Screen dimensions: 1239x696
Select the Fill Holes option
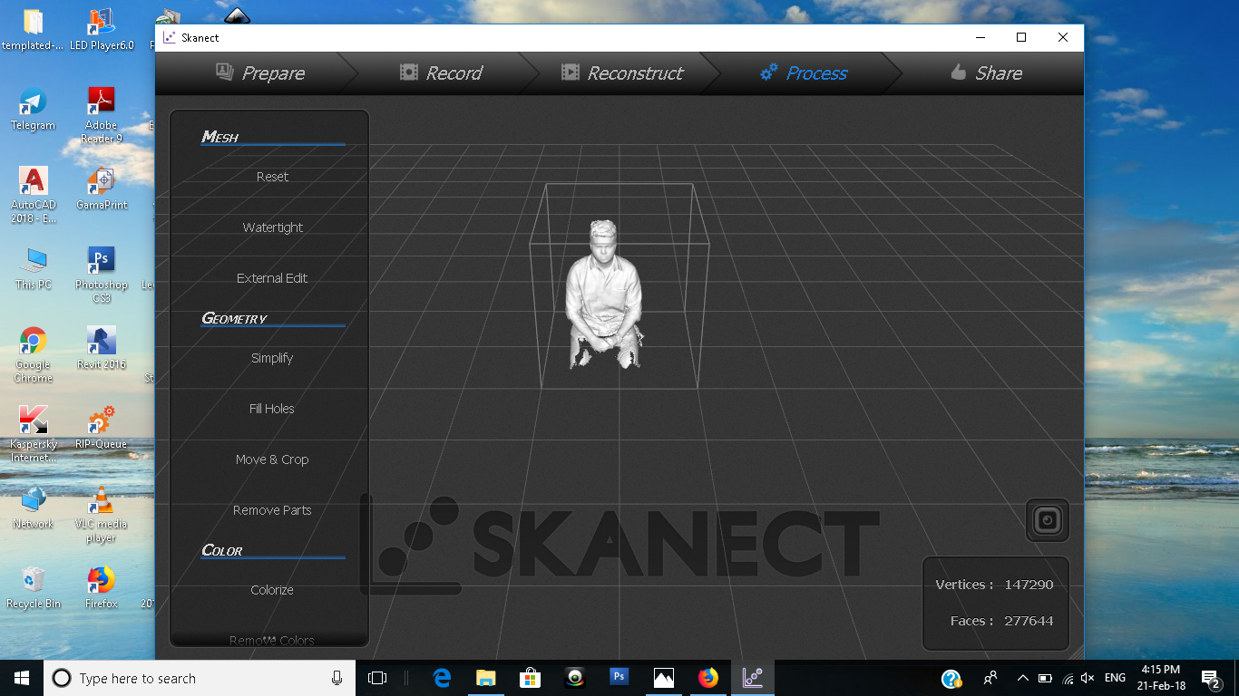pos(272,409)
